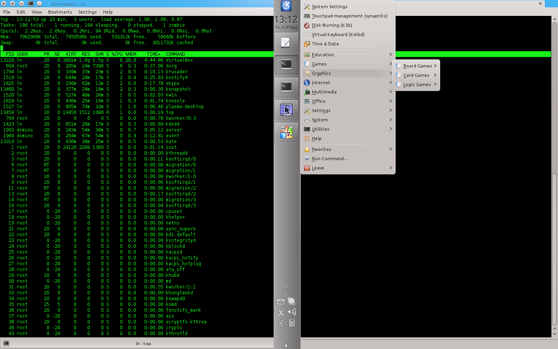Open the volume speaker tray icon
This screenshot has width=558, height=349.
coord(292,312)
